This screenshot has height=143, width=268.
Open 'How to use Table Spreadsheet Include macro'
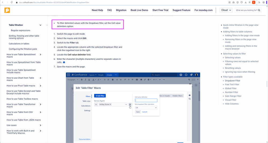coord(21,71)
